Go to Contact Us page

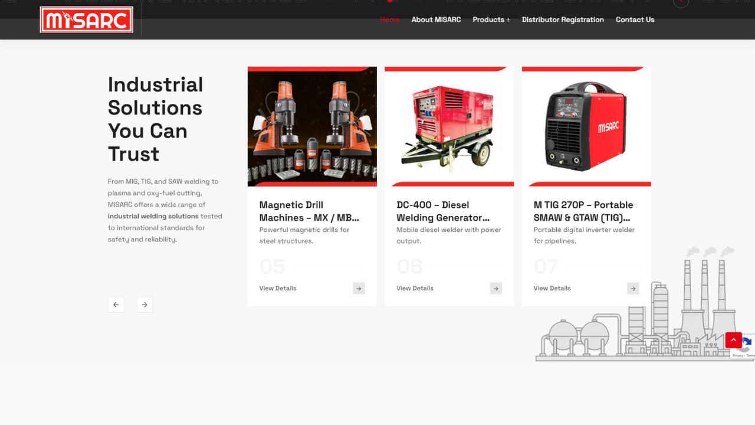pos(635,19)
